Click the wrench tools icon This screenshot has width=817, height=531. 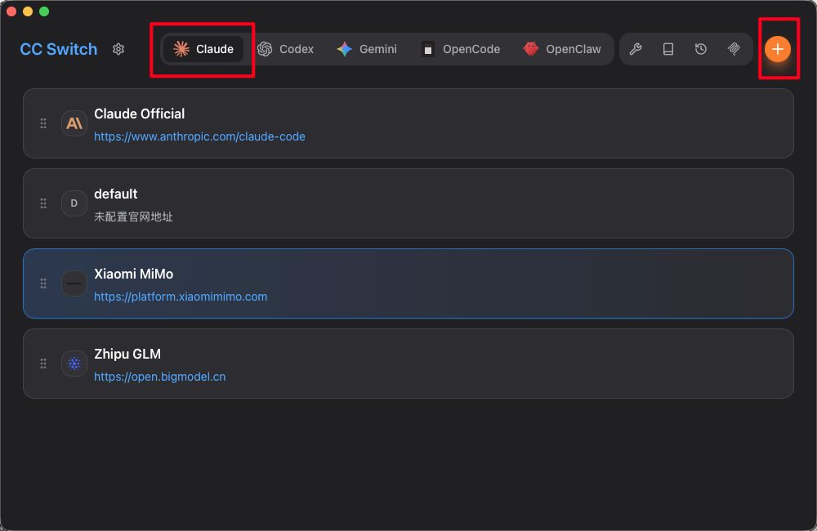pos(635,49)
